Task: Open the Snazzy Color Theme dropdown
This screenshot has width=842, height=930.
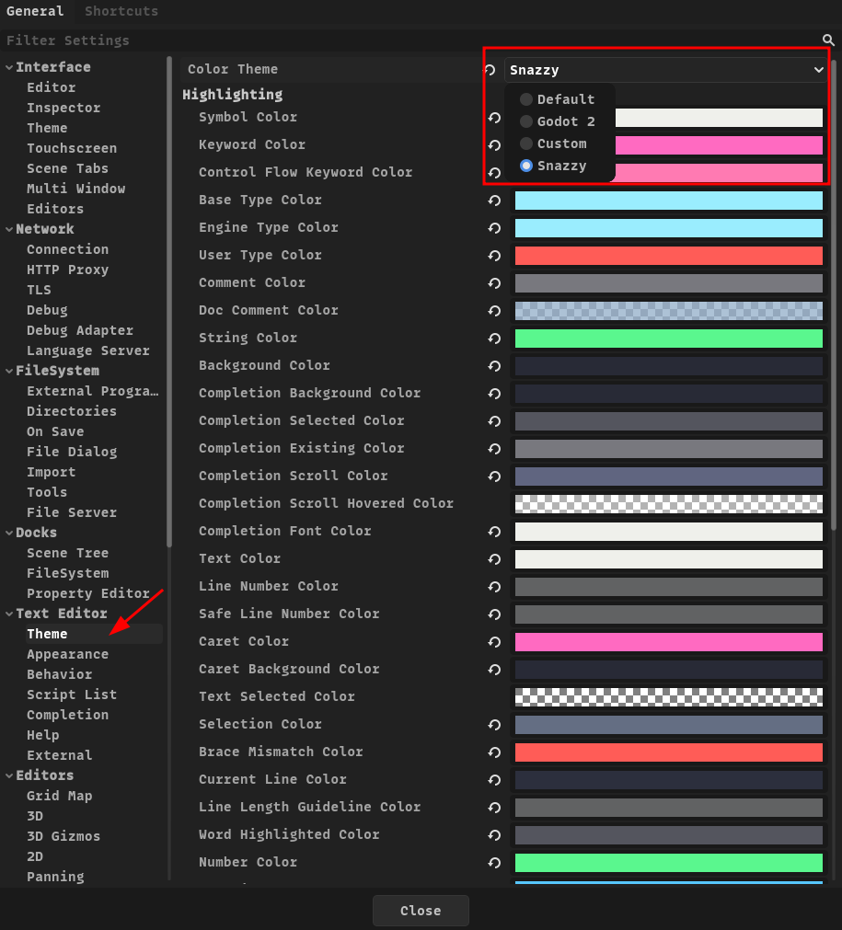Action: [665, 70]
